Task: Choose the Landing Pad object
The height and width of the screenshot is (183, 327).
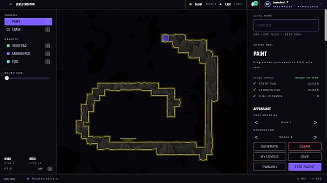Action: (x=28, y=53)
